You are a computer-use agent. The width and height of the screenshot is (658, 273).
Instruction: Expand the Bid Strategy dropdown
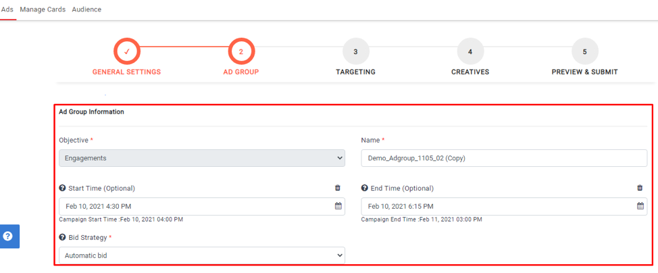coord(201,255)
